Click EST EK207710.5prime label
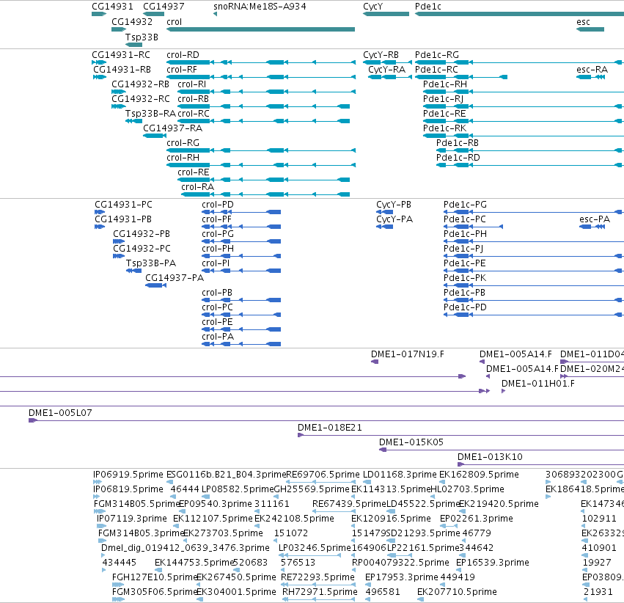 [457, 592]
